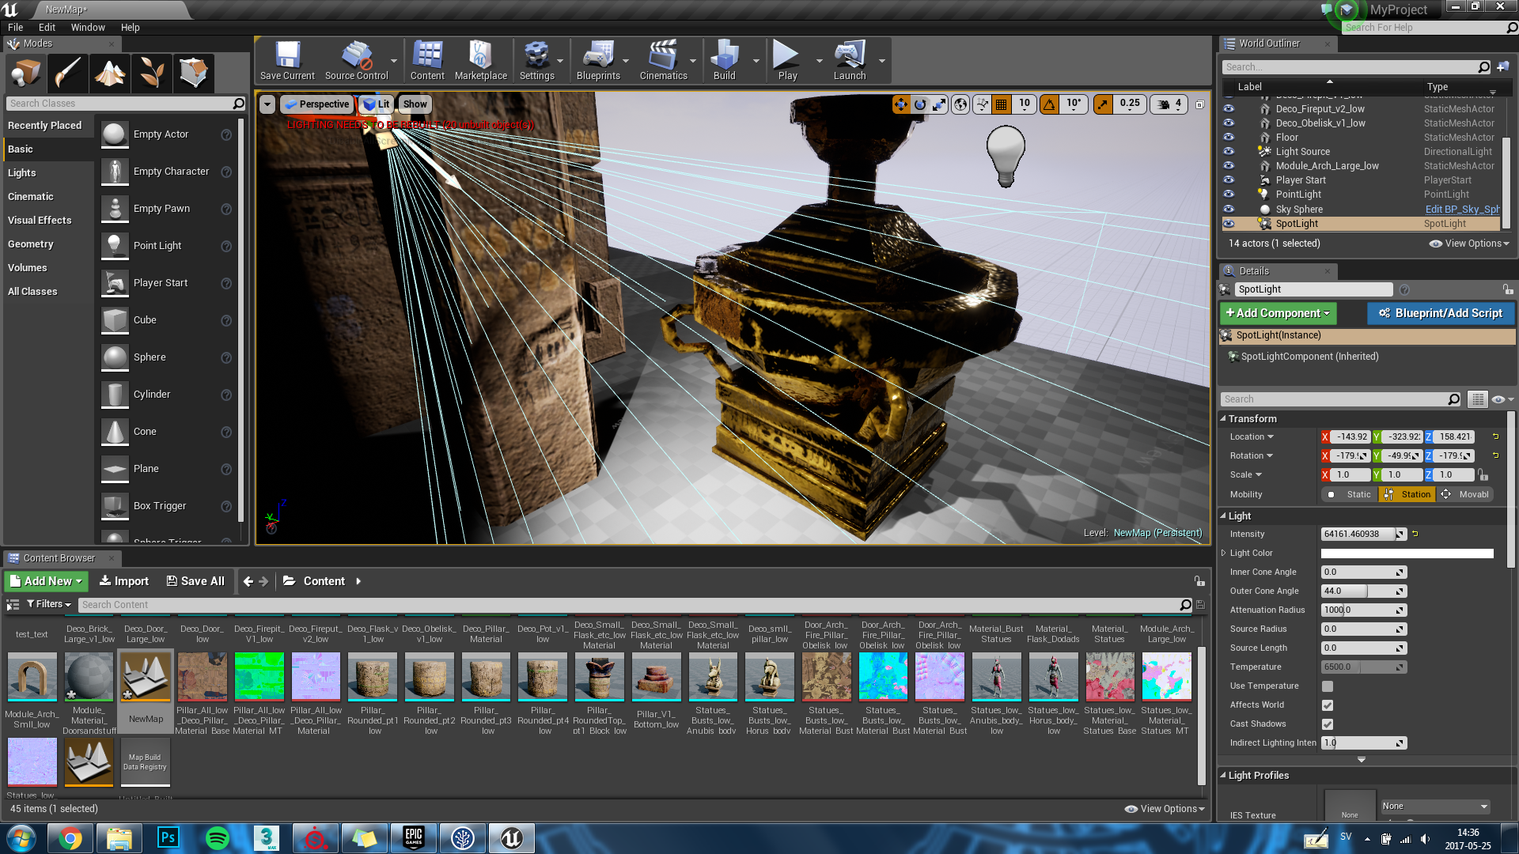
Task: Click the Save All button
Action: [195, 581]
